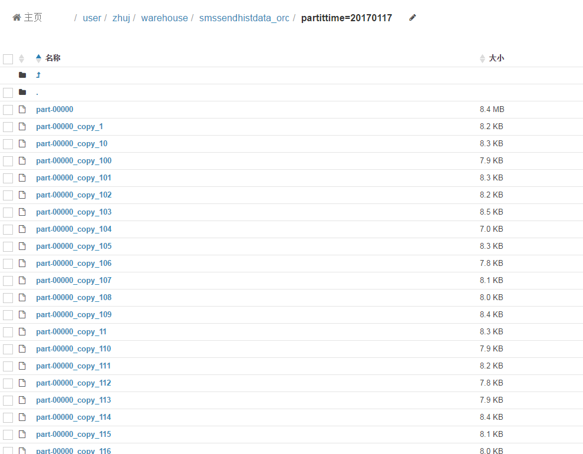Viewport: 583px width, 454px height.
Task: Go to home via the house icon
Action: coord(17,18)
